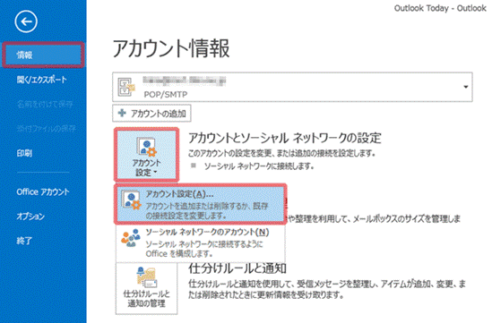Select 印刷 from the sidebar

(x=24, y=153)
